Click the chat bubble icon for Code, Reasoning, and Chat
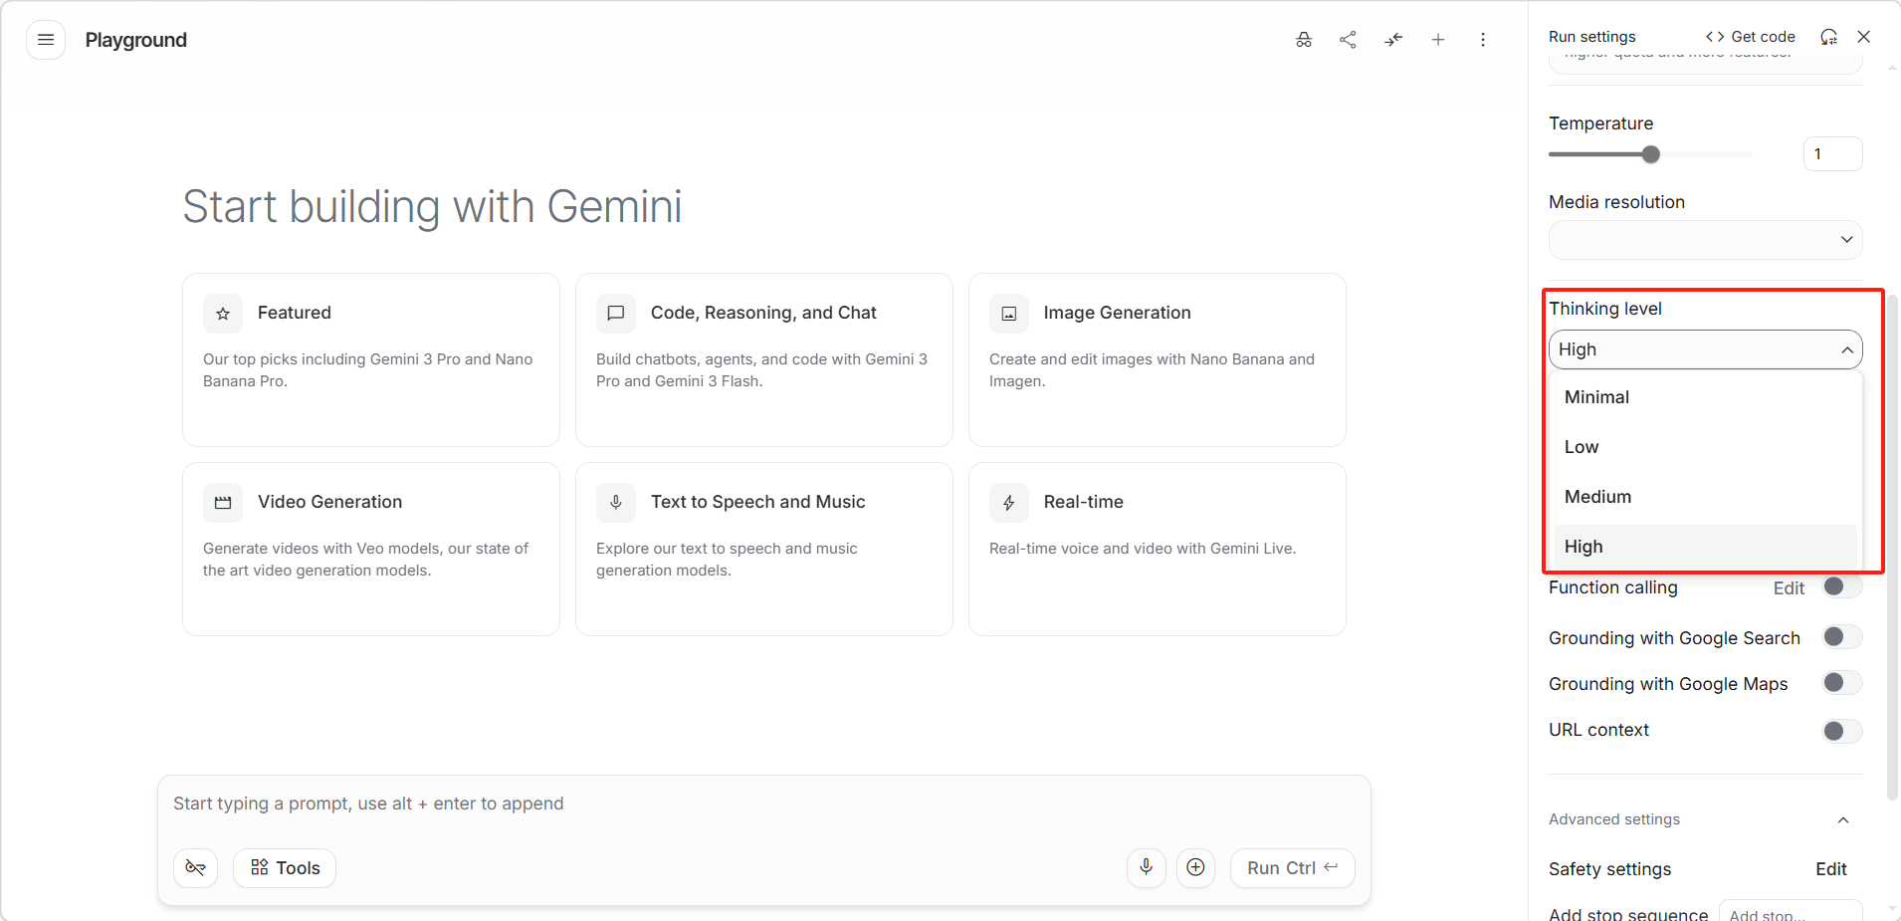This screenshot has height=921, width=1901. click(616, 314)
